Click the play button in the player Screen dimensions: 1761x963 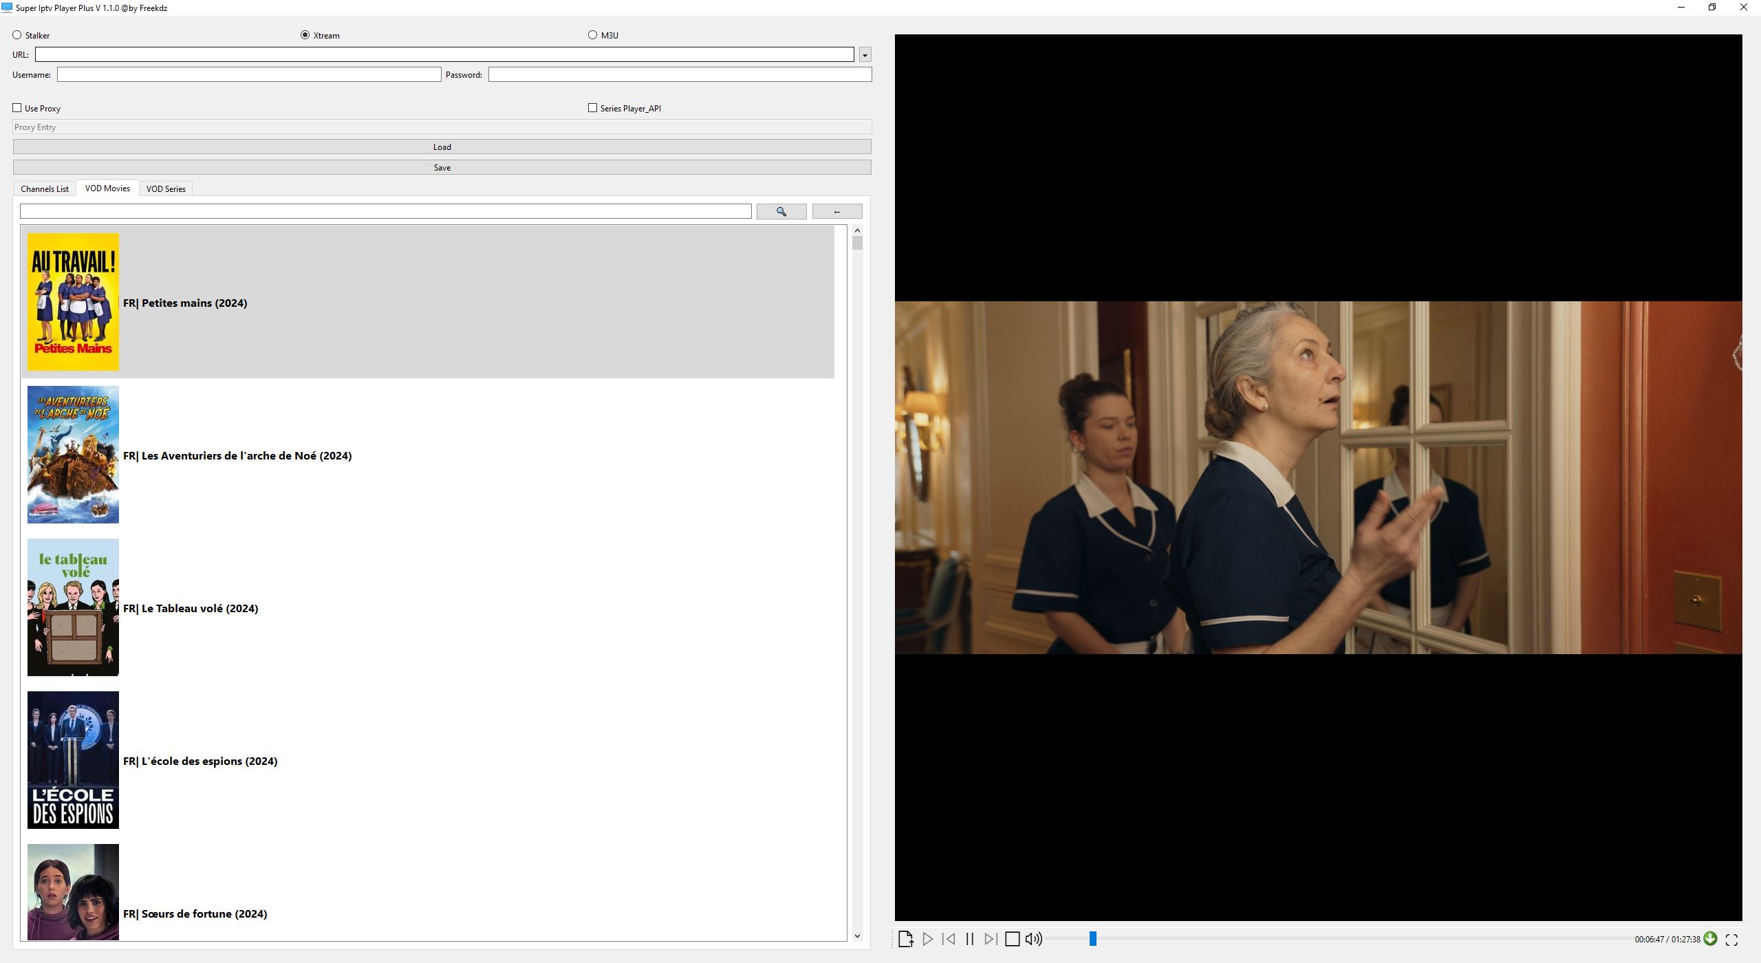pyautogui.click(x=928, y=939)
